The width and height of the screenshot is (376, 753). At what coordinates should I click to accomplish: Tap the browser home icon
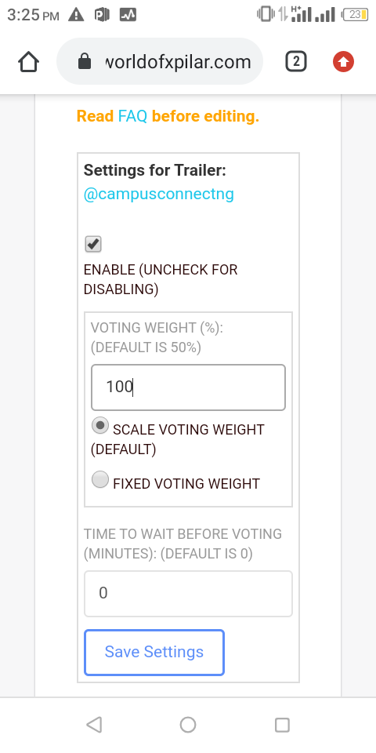pyautogui.click(x=28, y=62)
